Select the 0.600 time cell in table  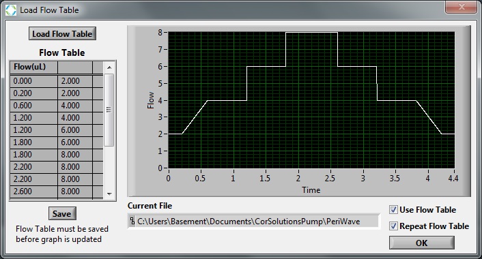pos(34,106)
